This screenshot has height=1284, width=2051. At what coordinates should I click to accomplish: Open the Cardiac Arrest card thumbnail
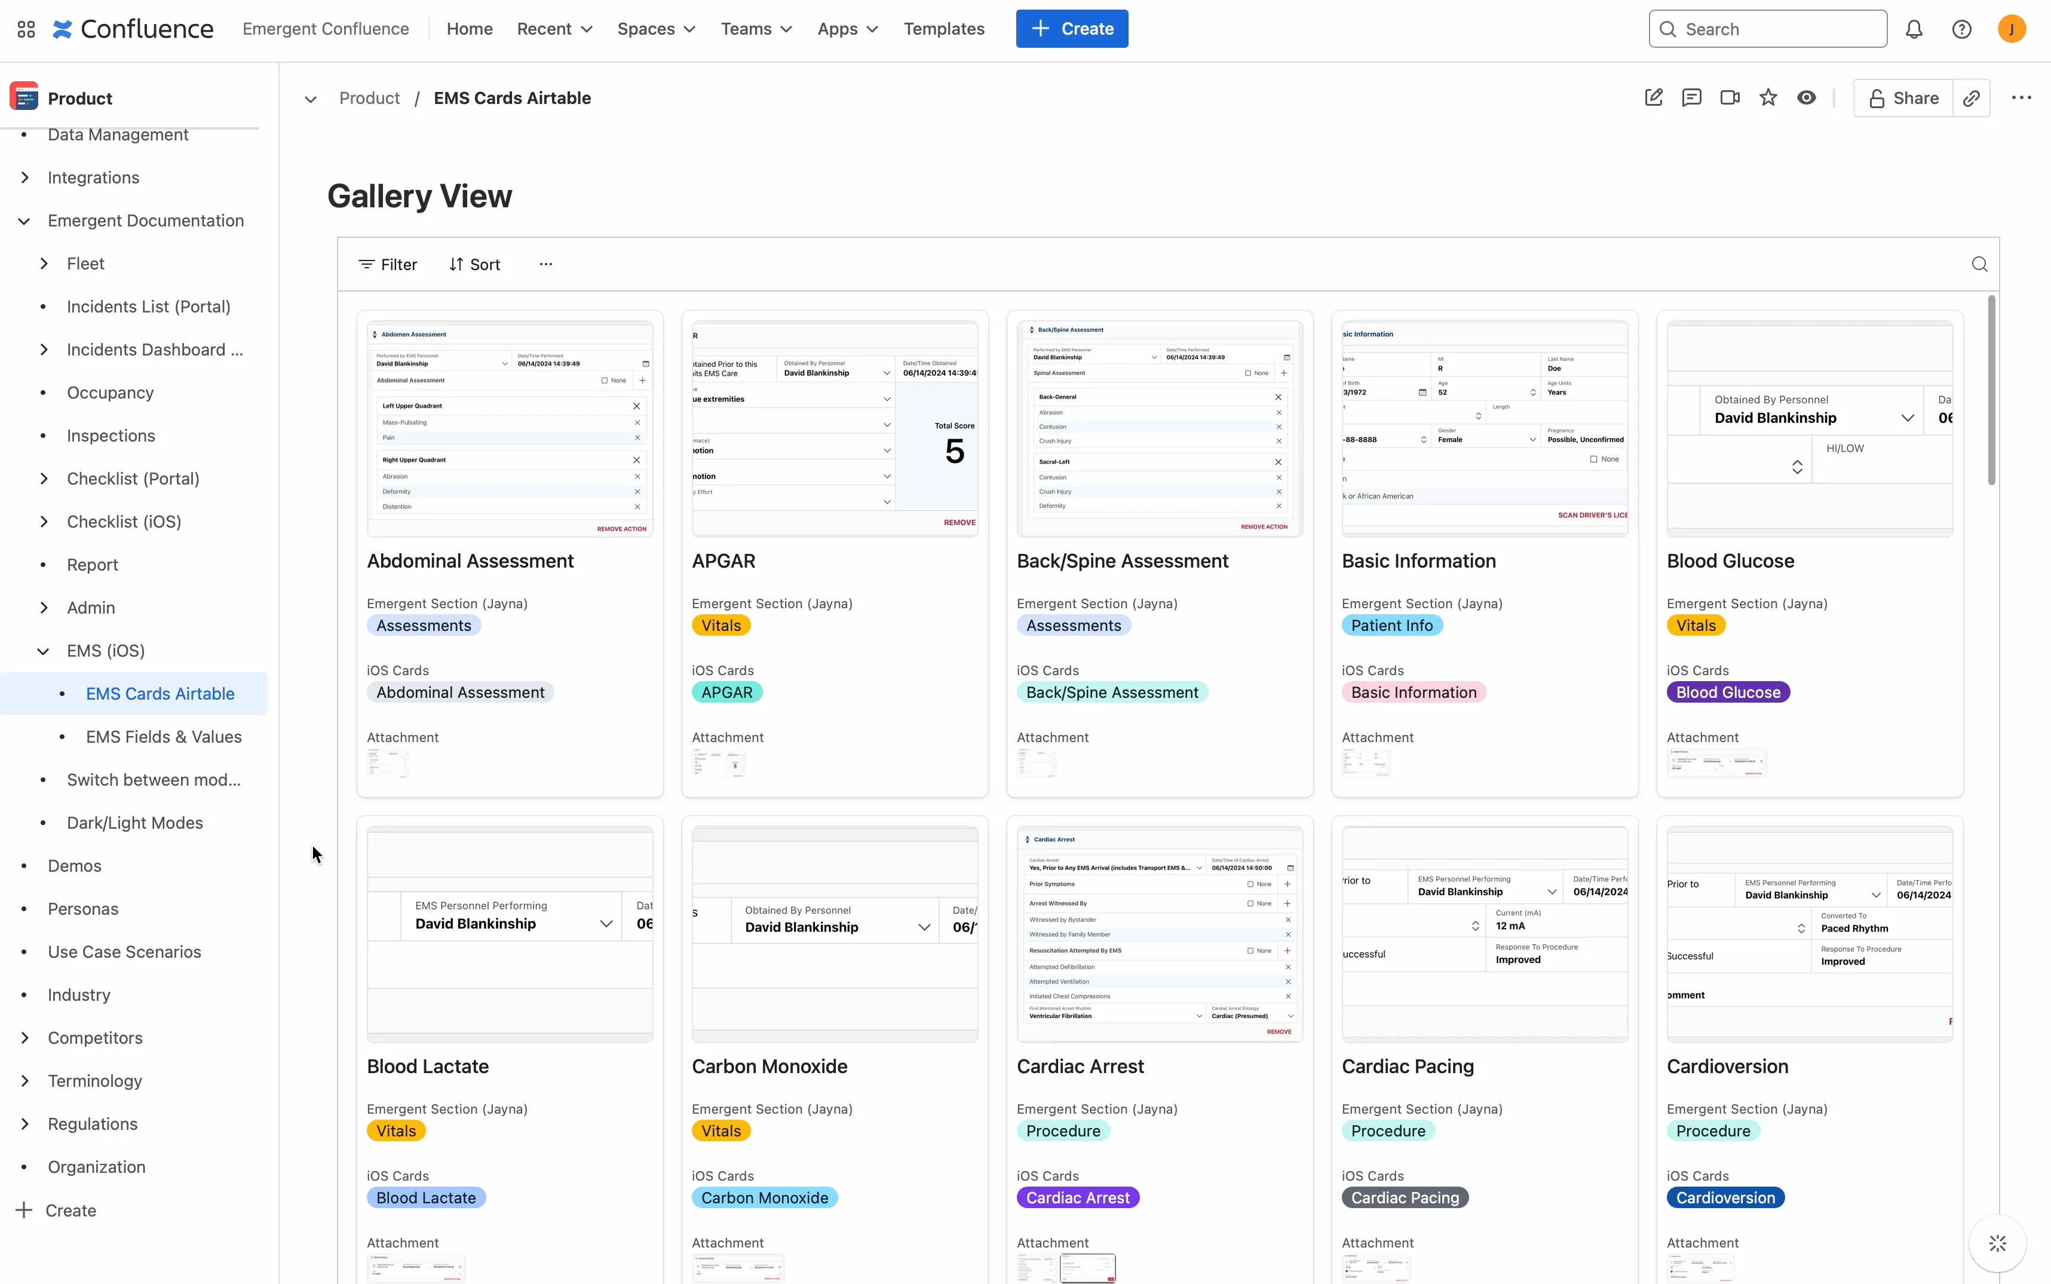pos(1159,933)
